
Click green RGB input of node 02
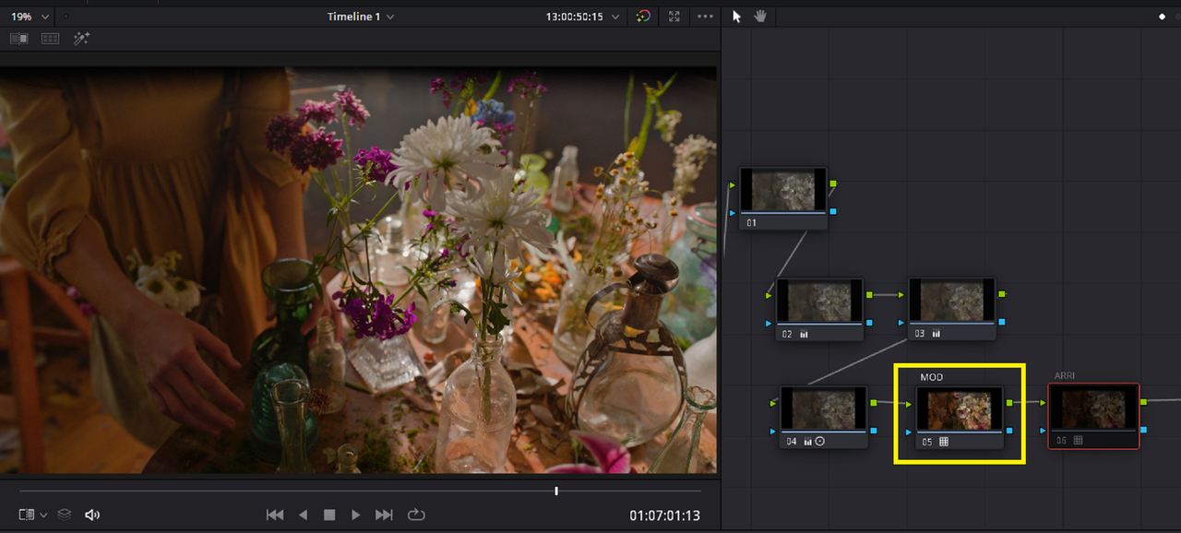click(769, 296)
